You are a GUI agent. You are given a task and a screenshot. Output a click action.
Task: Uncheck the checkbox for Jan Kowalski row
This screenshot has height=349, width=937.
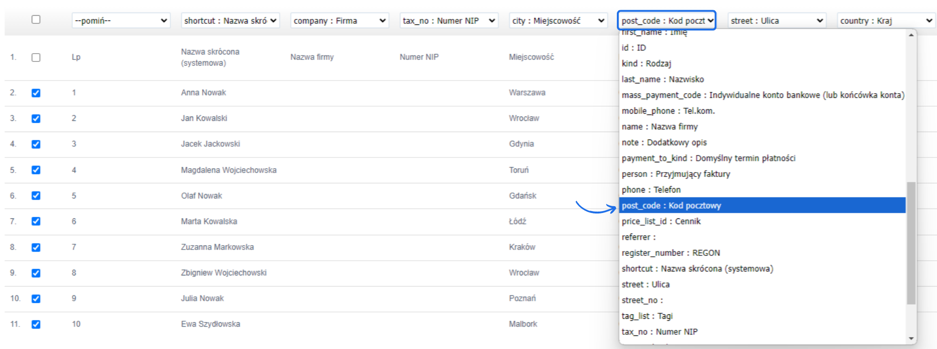click(36, 118)
